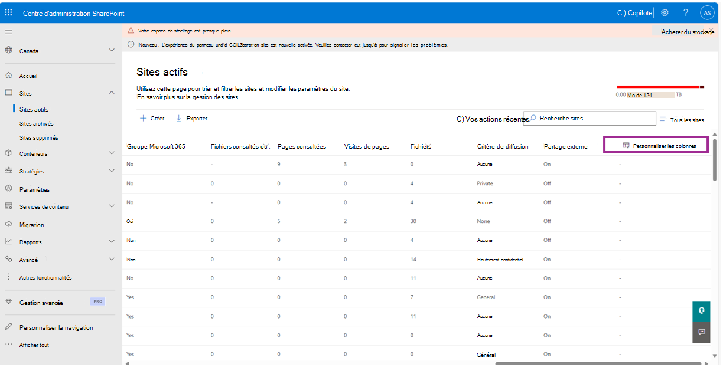This screenshot has height=377, width=723.
Task: Open Vos actions récentes
Action: click(x=493, y=119)
